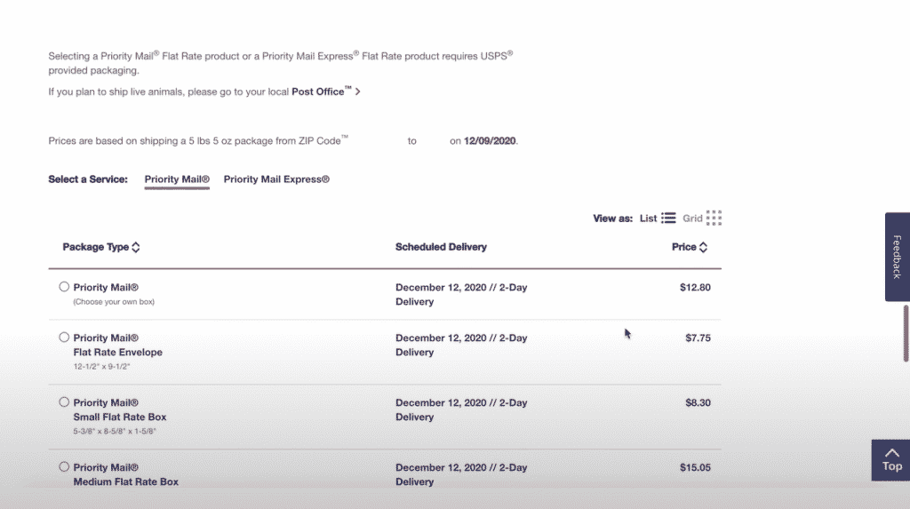The image size is (910, 509).
Task: Click chevron after Post Office link
Action: pos(357,91)
